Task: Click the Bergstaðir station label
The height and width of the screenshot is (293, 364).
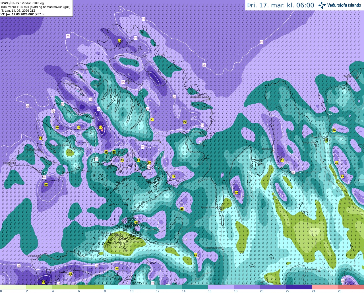Action: pos(309,142)
